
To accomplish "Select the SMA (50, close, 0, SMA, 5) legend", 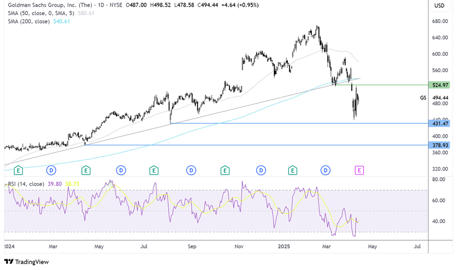I will (41, 13).
